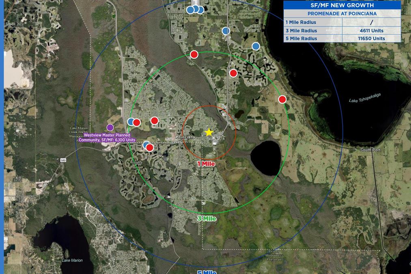Select red marker north of 1 Mile circle
Screen dimensions: 411x274
pos(233,73)
